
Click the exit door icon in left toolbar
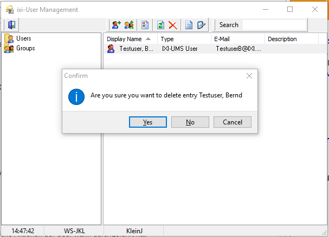pyautogui.click(x=11, y=25)
